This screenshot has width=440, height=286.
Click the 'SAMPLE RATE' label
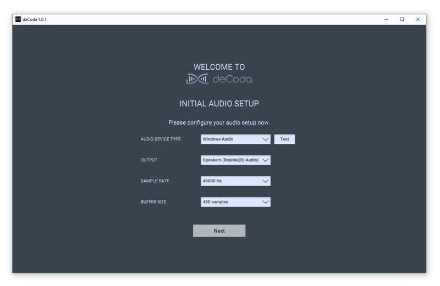click(x=155, y=181)
